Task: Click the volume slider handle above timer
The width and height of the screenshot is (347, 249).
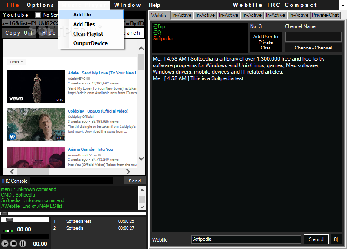Action: tap(10, 220)
